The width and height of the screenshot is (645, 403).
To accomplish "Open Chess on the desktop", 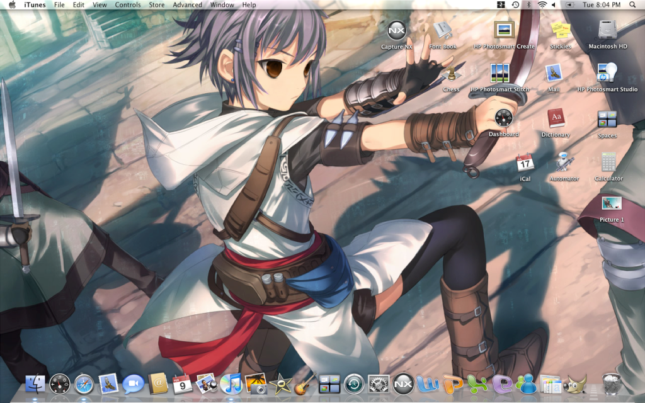I will (451, 74).
